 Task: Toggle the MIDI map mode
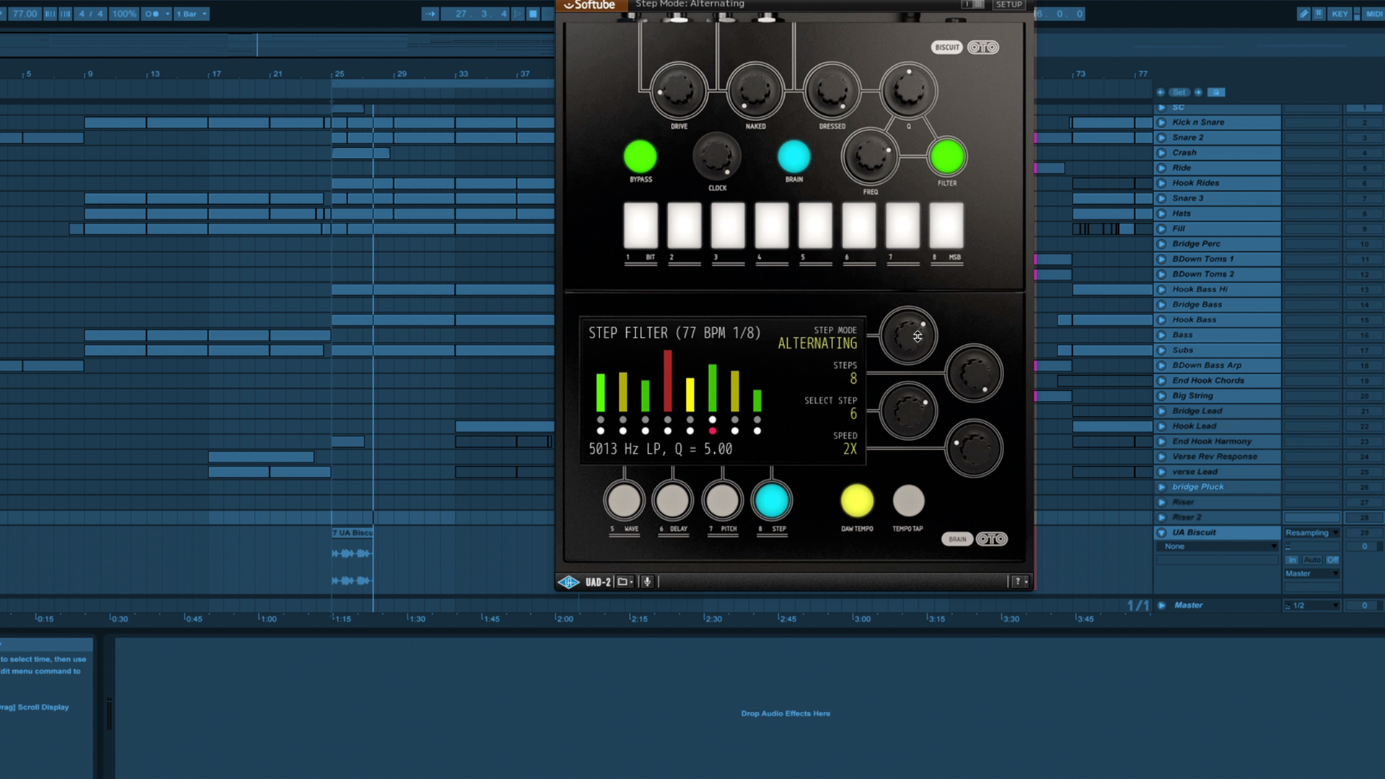pos(1374,14)
